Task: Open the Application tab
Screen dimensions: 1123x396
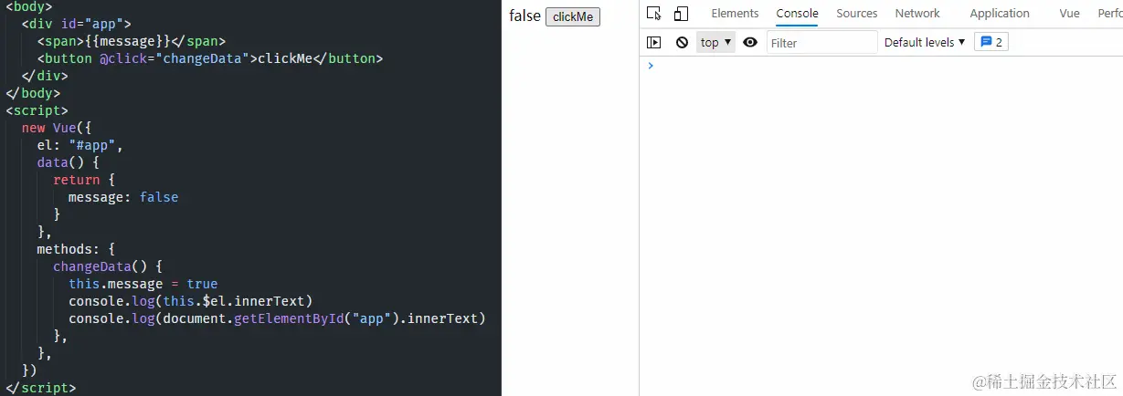Action: (1000, 14)
